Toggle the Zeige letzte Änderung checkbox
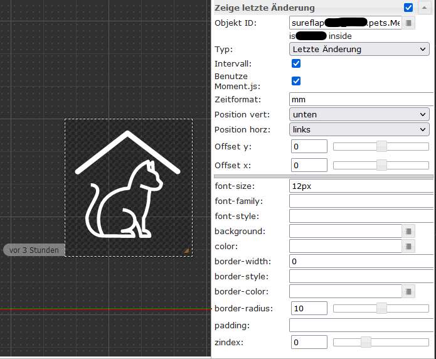The image size is (436, 359). pyautogui.click(x=408, y=8)
